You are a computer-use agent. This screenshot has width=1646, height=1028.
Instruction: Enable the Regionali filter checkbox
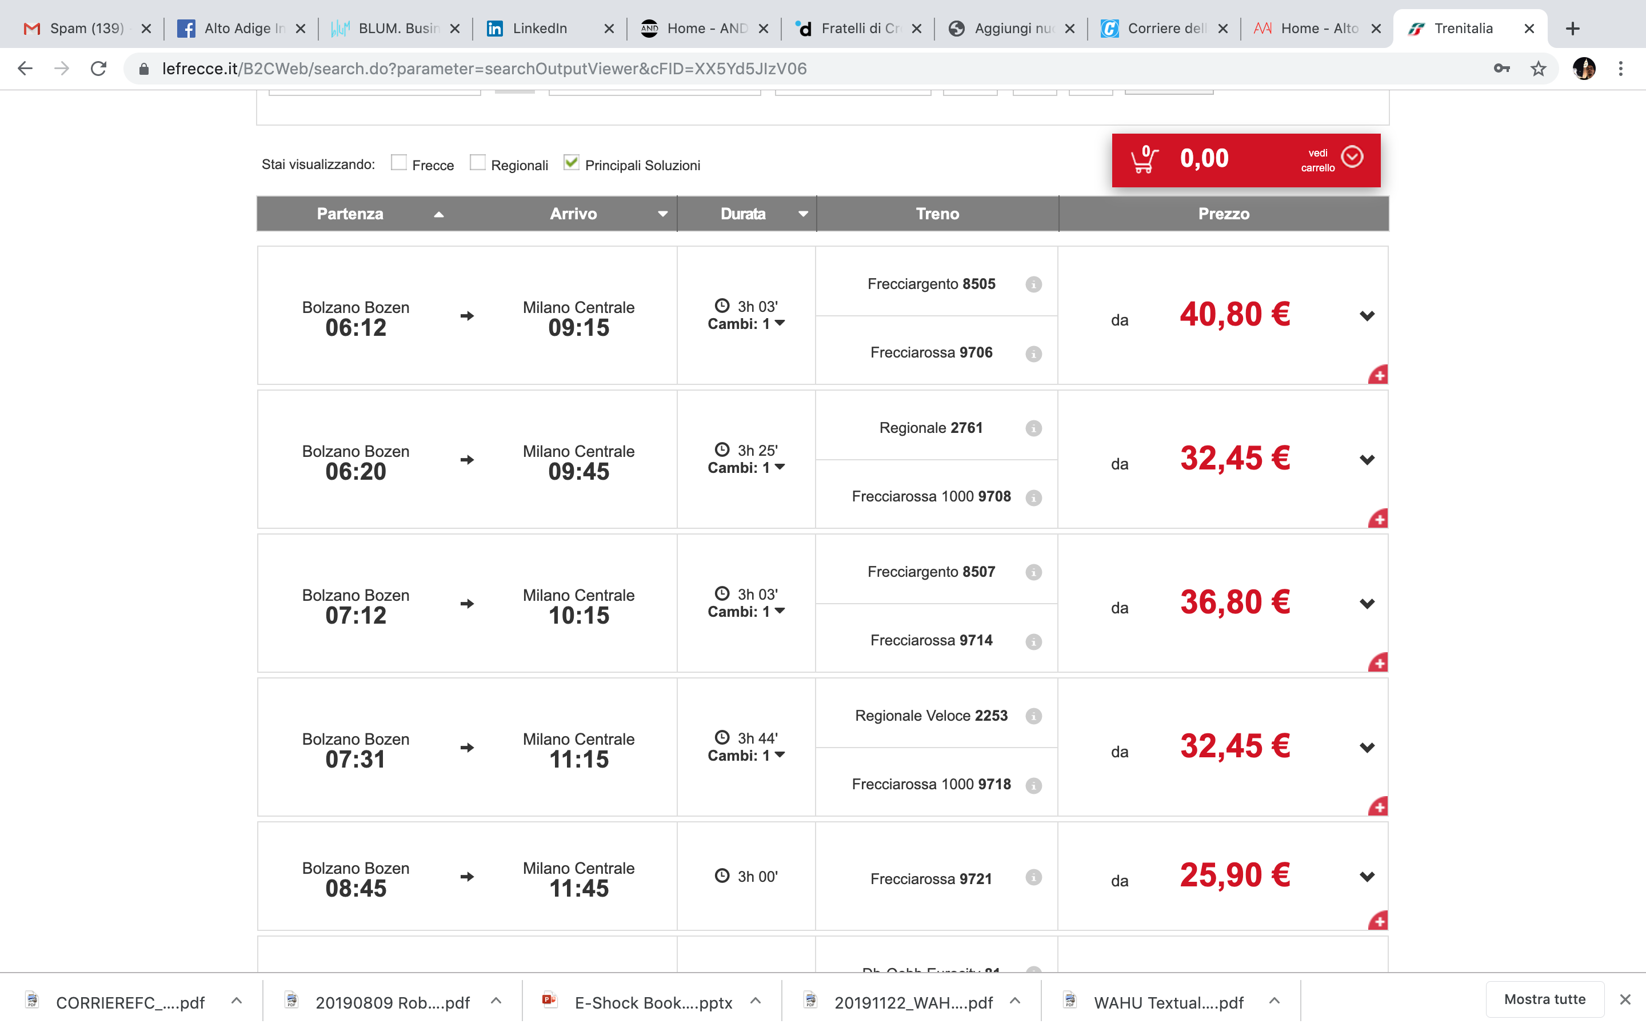[x=477, y=163]
